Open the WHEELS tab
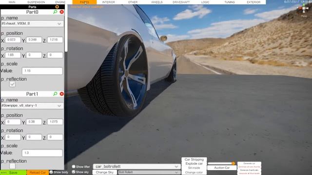 point(157,2)
